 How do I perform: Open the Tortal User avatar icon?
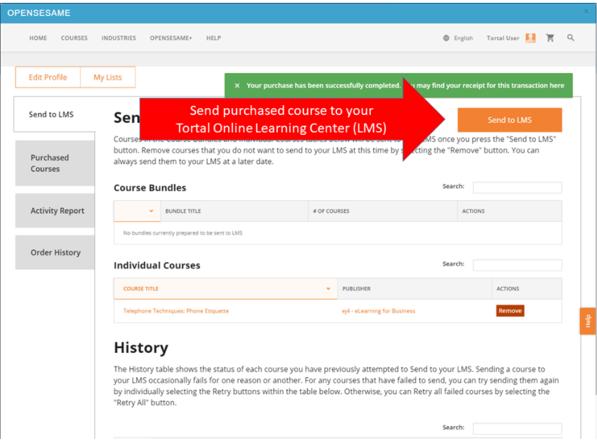coord(530,38)
